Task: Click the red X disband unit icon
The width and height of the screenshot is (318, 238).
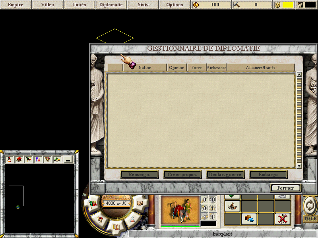Action: point(283,219)
